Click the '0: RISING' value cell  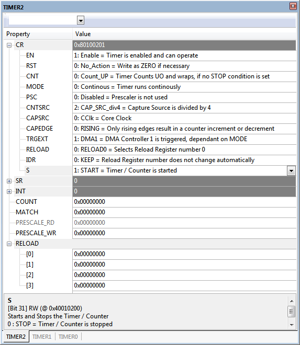click(x=184, y=129)
